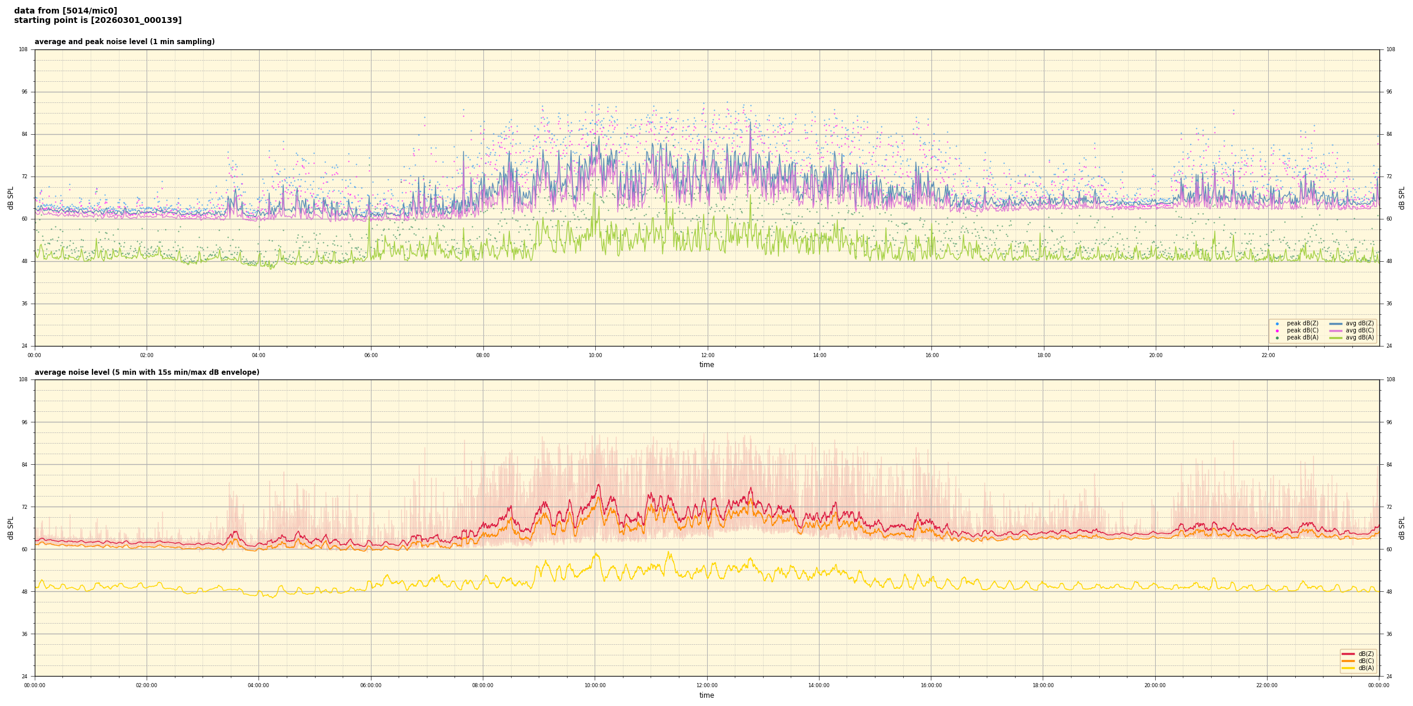Image resolution: width=1413 pixels, height=706 pixels.
Task: Select the avg dB(A) legend line
Action: (1336, 338)
